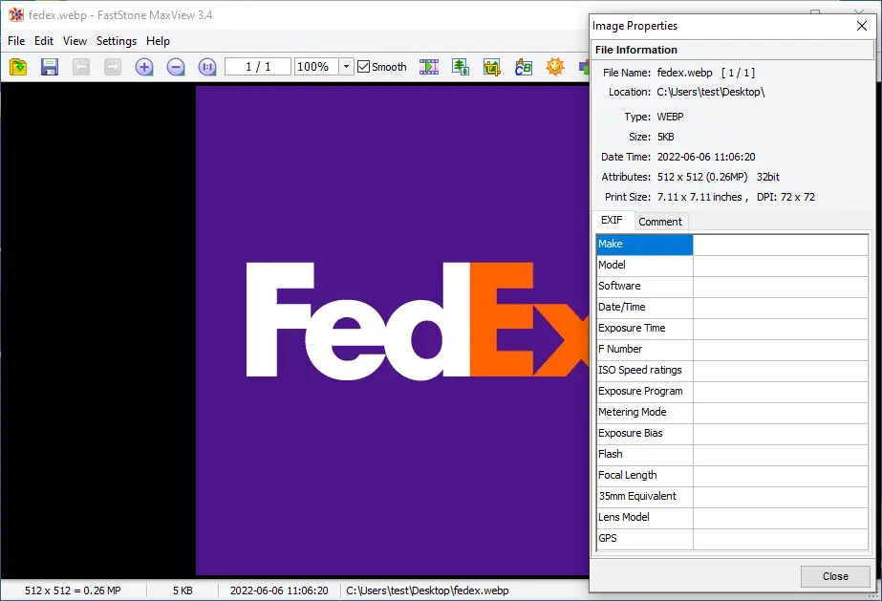Image resolution: width=882 pixels, height=601 pixels.
Task: Start the slideshow filmstrip icon
Action: coord(429,67)
